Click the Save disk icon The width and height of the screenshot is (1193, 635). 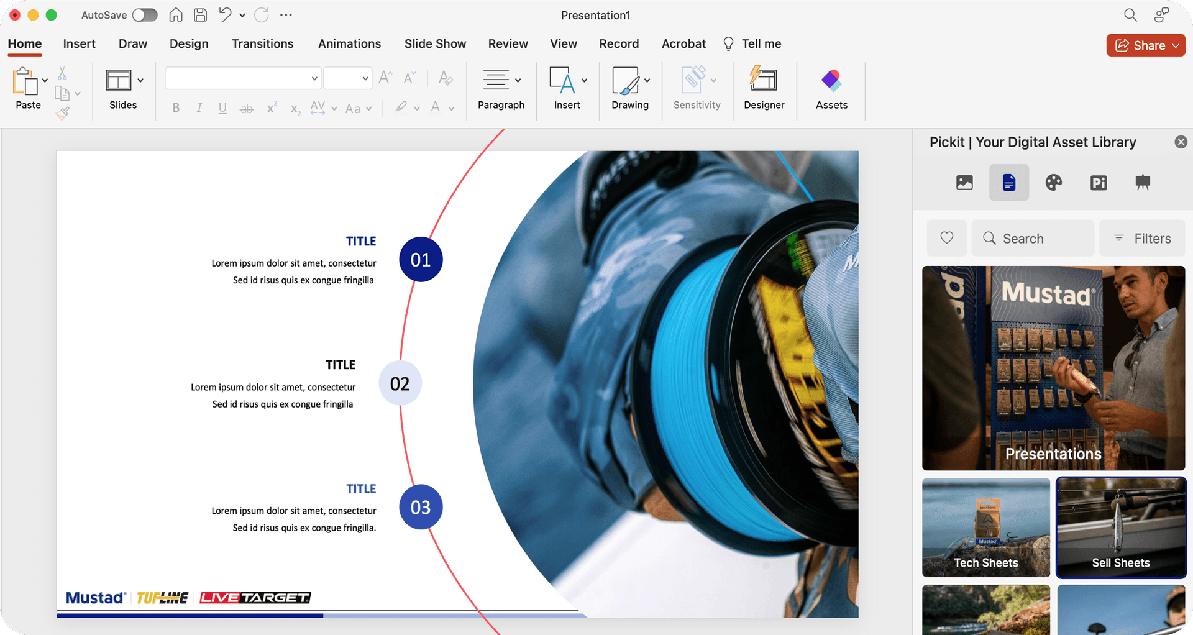[x=200, y=15]
